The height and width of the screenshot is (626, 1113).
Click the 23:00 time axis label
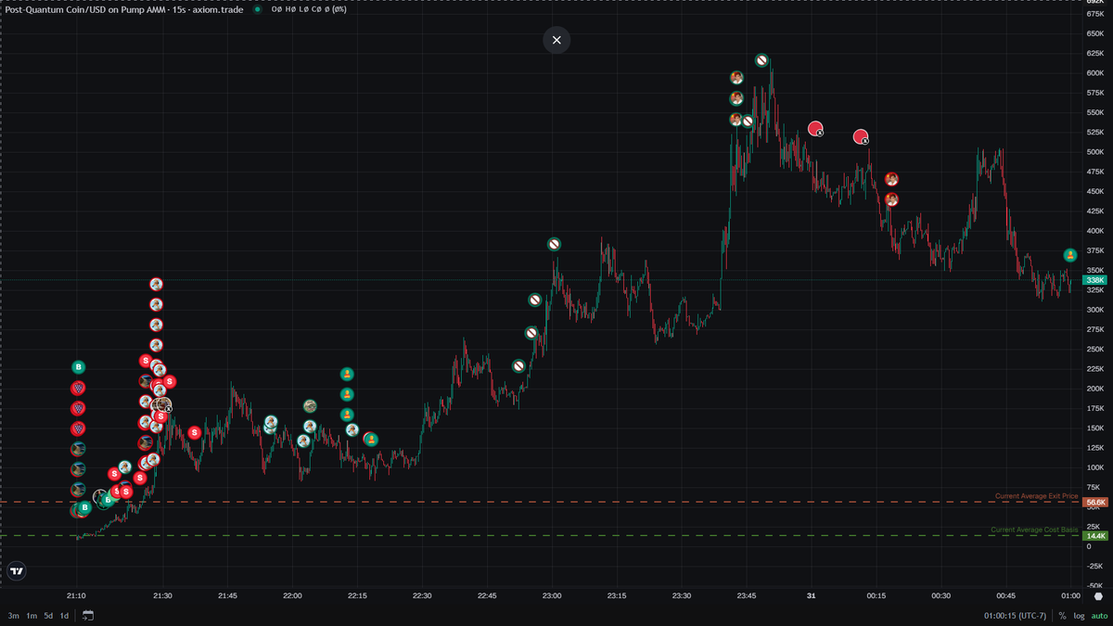552,595
